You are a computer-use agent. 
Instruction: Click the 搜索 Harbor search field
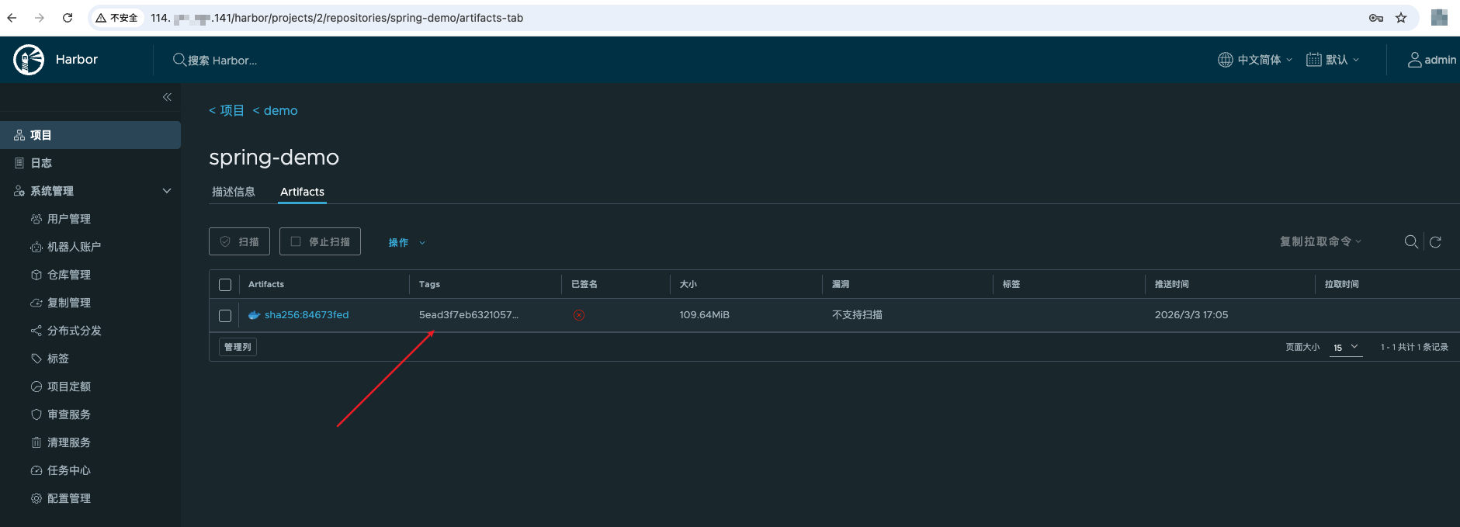223,61
